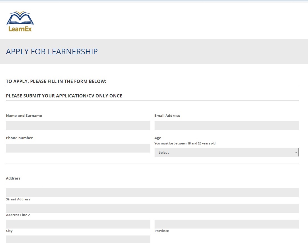This screenshot has height=243, width=308.
Task: Click inside the Name and Surname field
Action: 78,126
